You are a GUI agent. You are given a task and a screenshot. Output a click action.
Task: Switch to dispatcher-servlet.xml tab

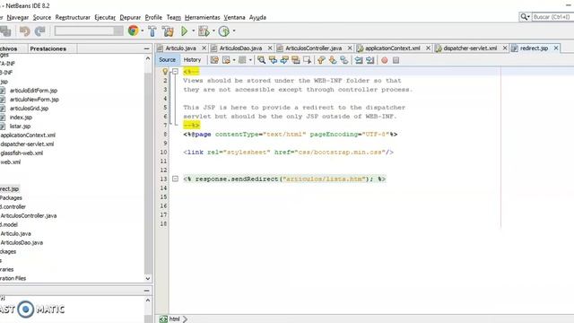tap(470, 48)
